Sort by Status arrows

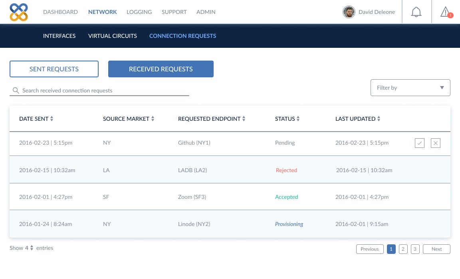(x=298, y=118)
